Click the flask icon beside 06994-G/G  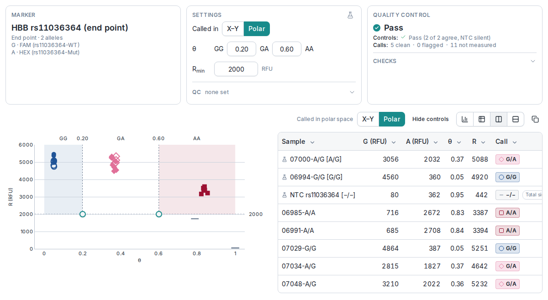click(x=285, y=177)
